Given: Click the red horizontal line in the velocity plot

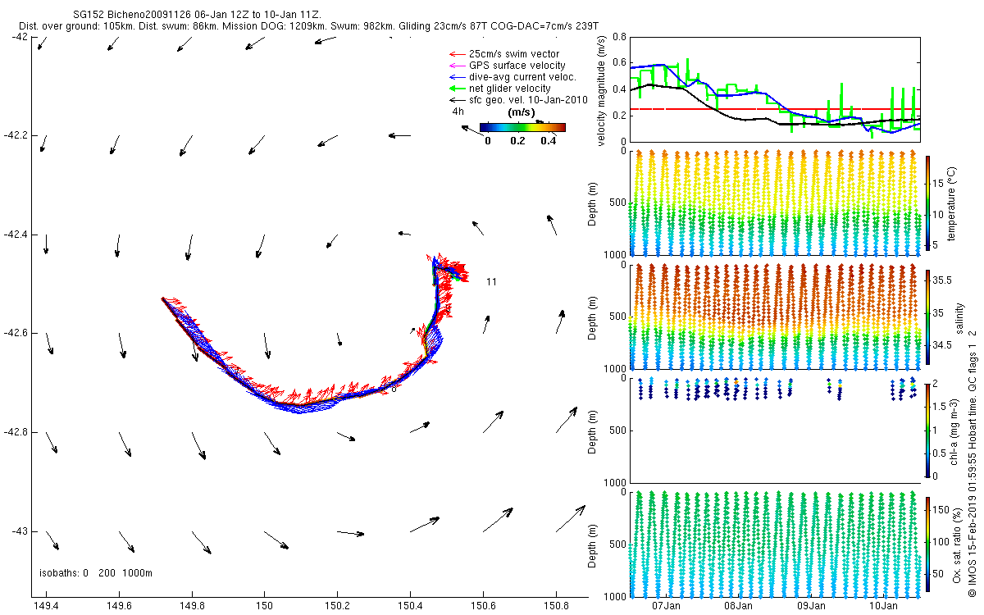Looking at the screenshot, I should click(774, 109).
